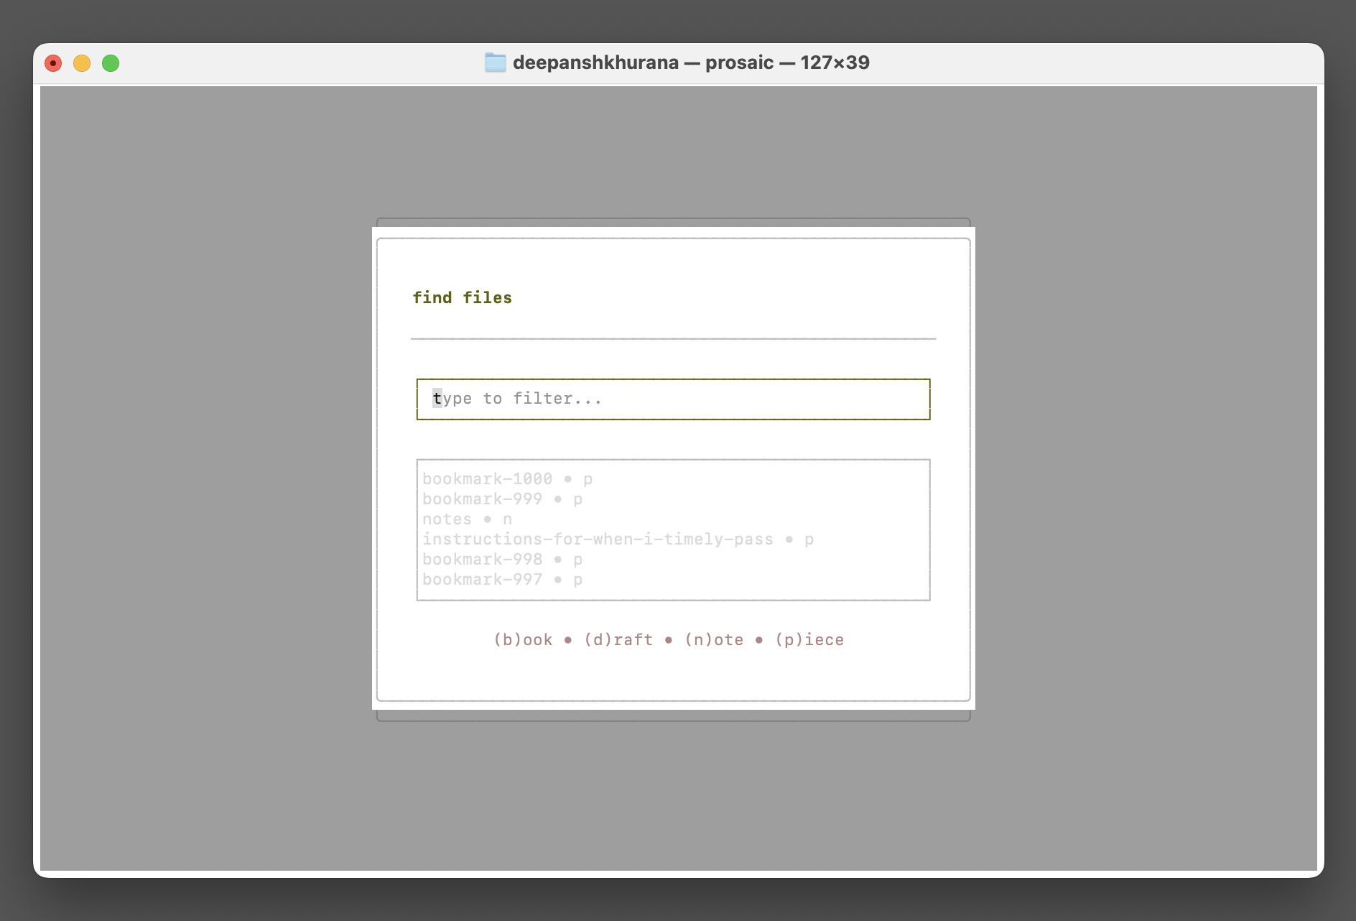Click the bullet separator between (b)ook and (d)raft
The height and width of the screenshot is (921, 1356).
click(x=568, y=639)
